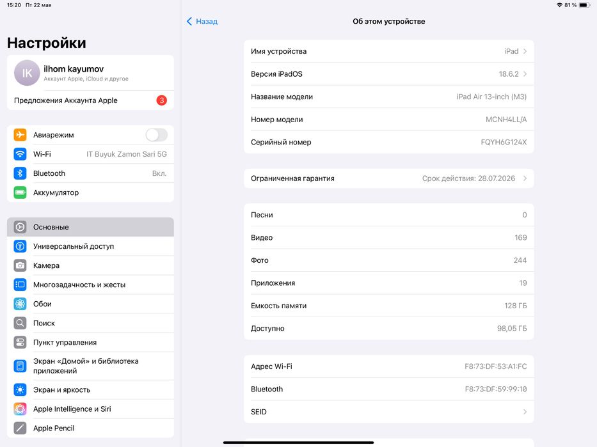Viewport: 597px width, 447px height.
Task: Tap the Apple Intelligence и Siri icon
Action: click(20, 409)
